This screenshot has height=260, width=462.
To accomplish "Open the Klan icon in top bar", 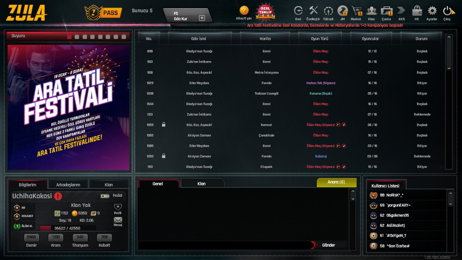I will [371, 10].
